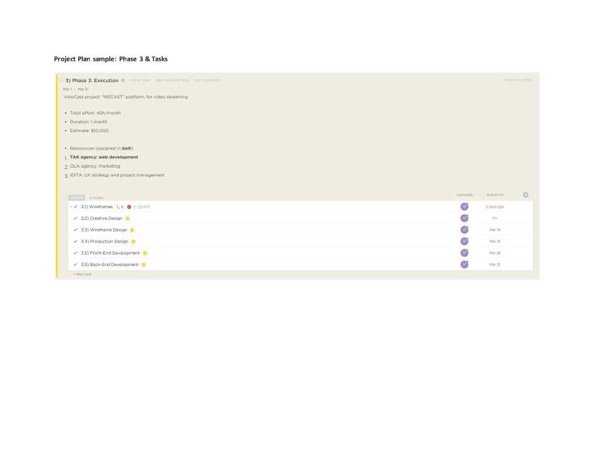Click the info icon beside Phase 3: Execution

pos(123,80)
